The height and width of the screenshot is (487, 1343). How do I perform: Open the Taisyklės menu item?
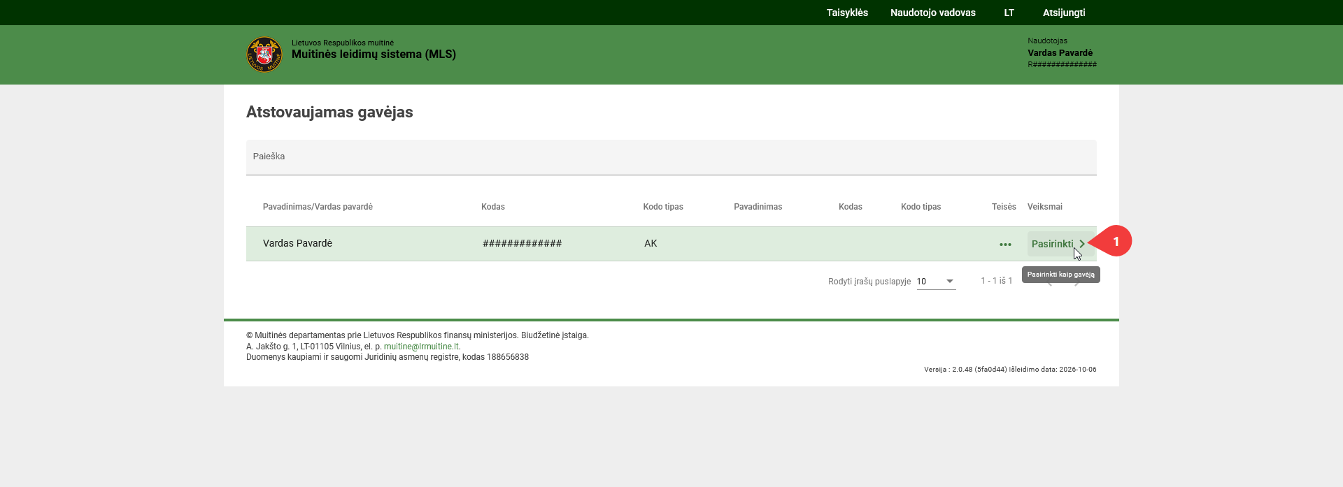pyautogui.click(x=847, y=13)
